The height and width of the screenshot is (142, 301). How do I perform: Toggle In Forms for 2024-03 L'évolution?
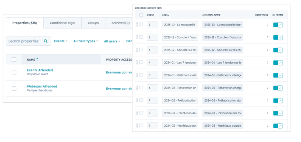(x=278, y=113)
